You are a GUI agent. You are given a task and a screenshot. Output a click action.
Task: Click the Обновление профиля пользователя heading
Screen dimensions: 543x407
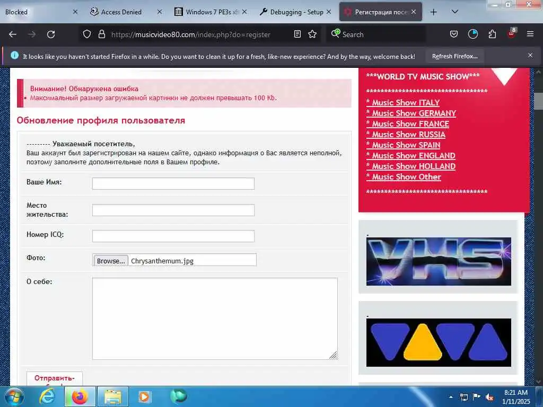(x=101, y=120)
